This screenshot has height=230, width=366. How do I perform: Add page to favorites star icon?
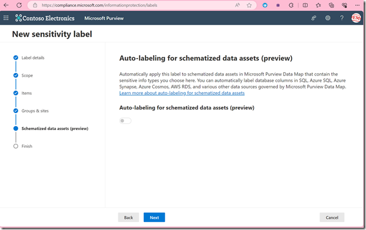[249, 5]
